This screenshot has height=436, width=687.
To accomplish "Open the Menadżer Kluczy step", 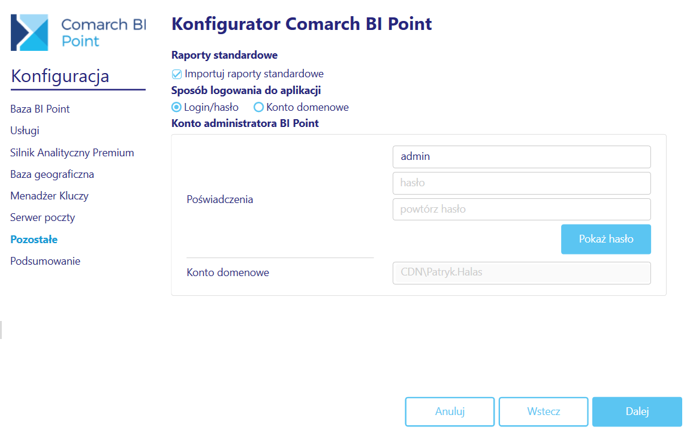I will pyautogui.click(x=50, y=196).
